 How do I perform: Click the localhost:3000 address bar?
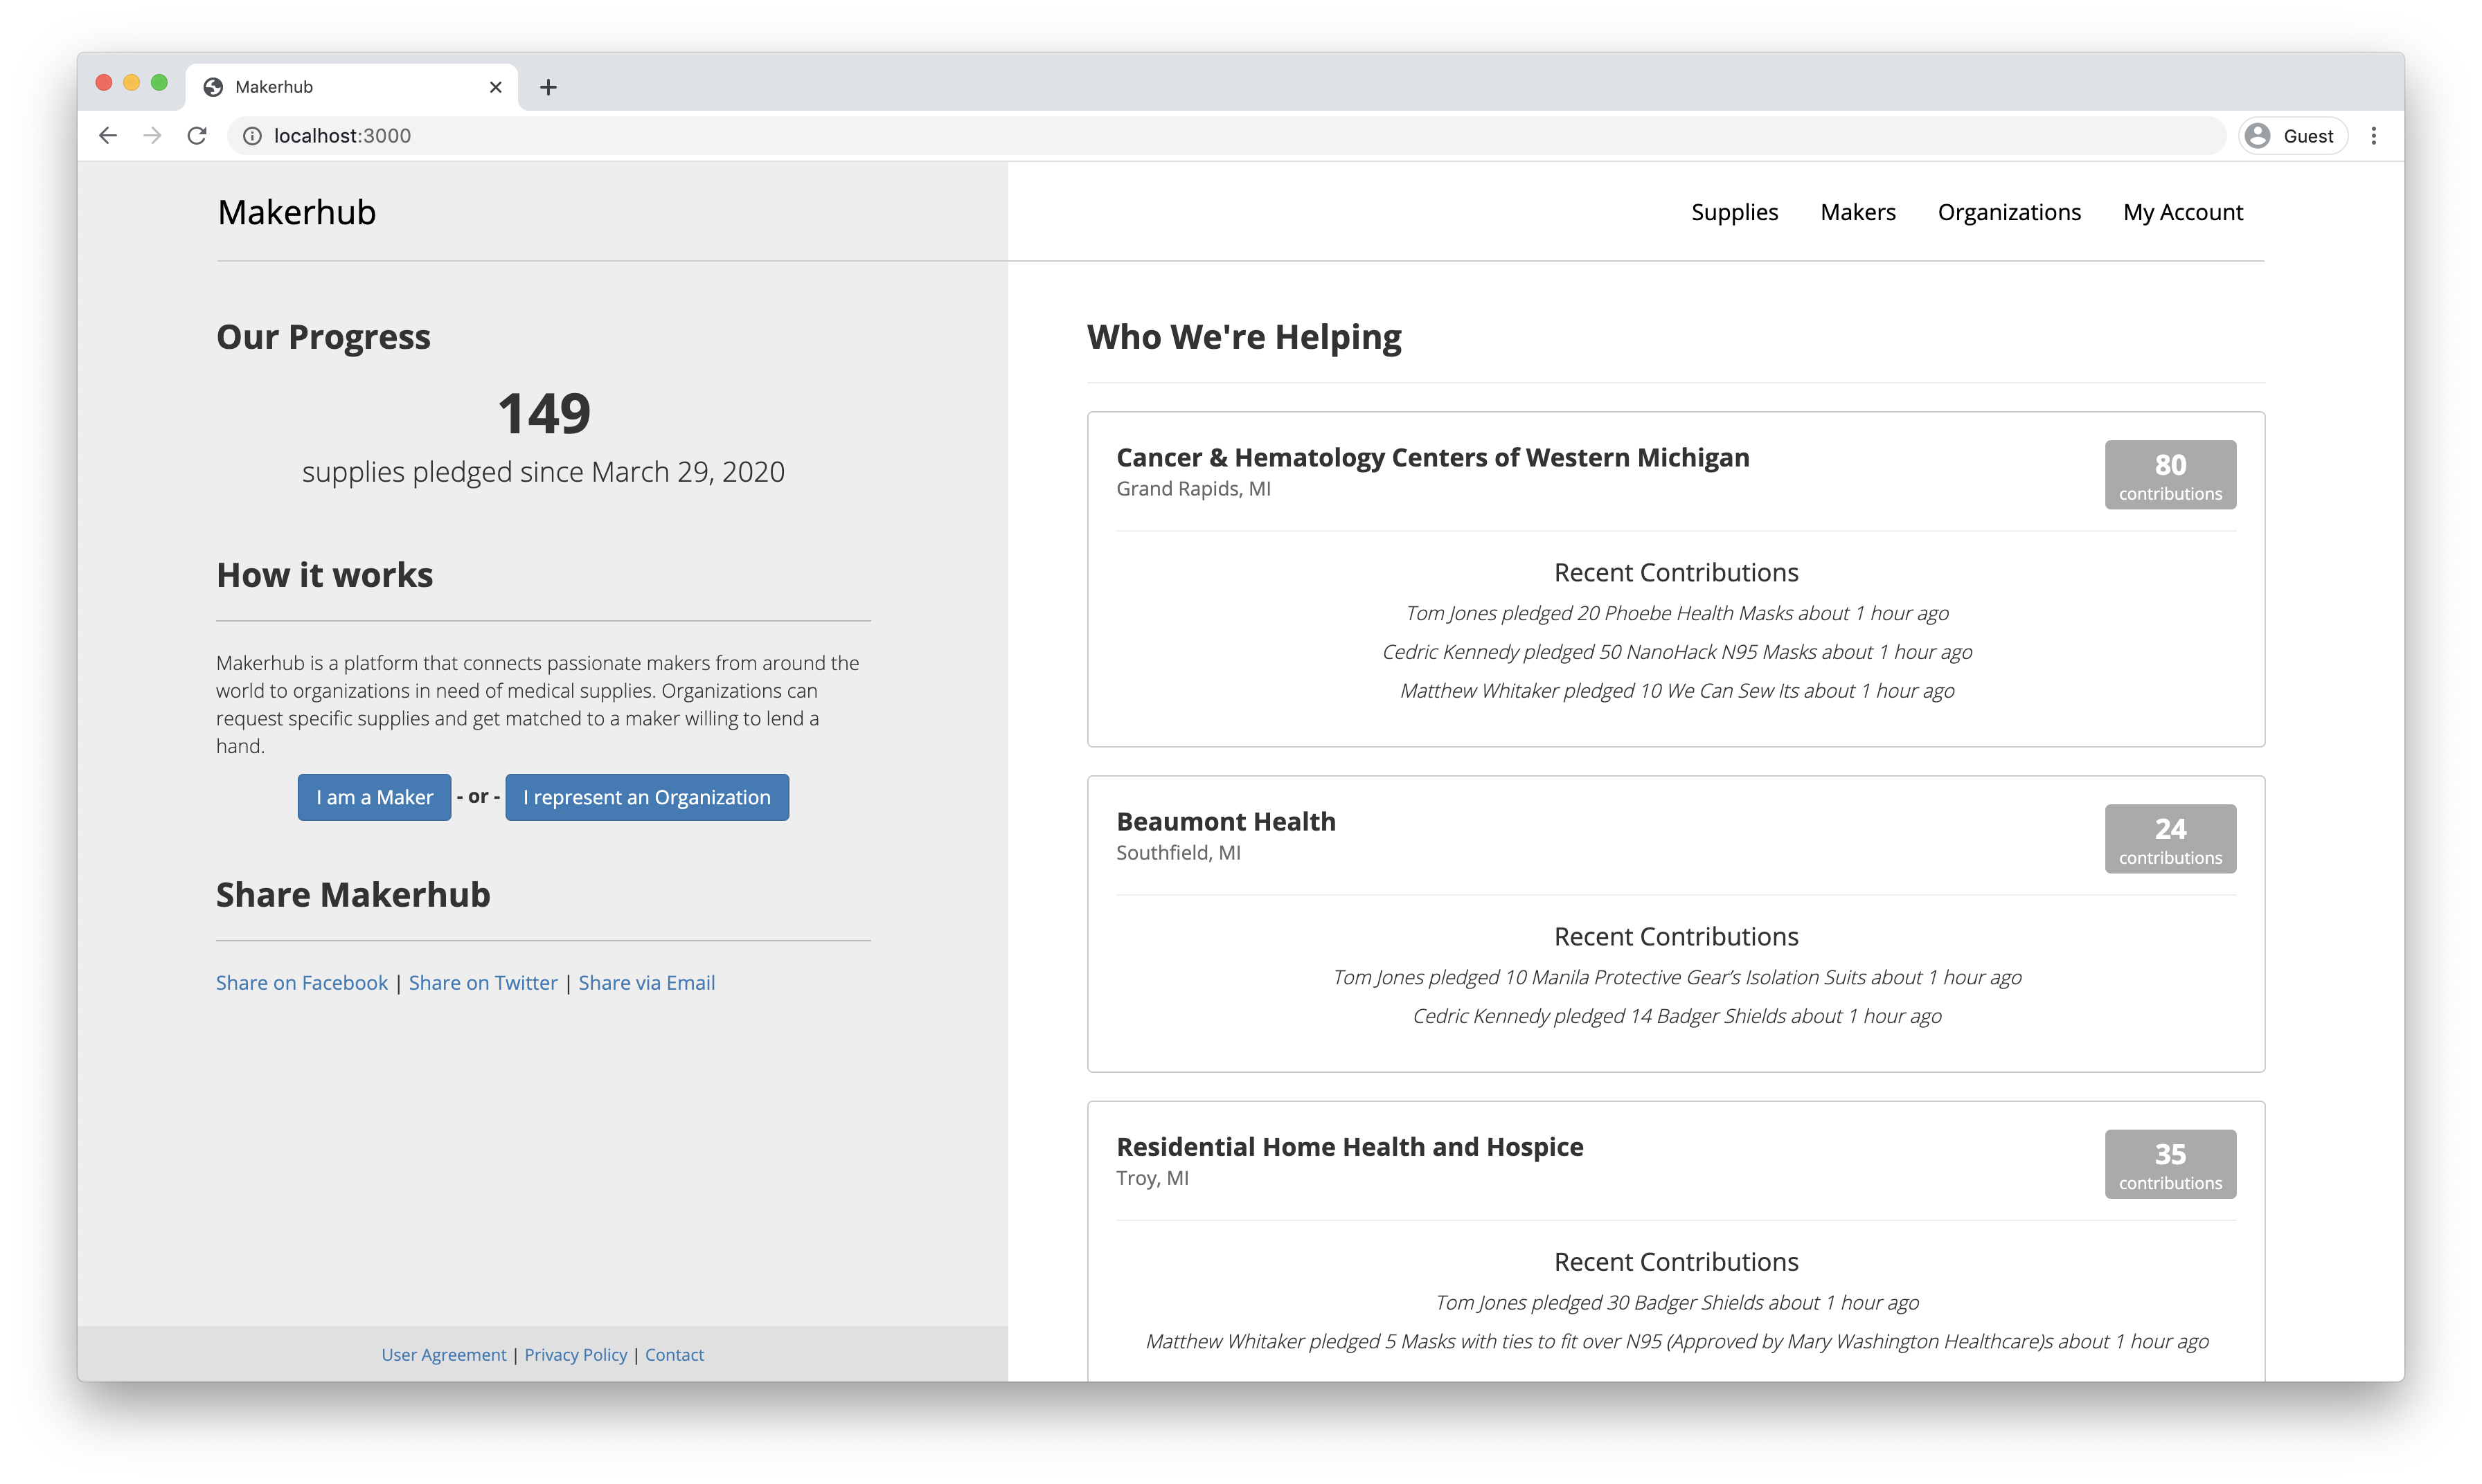pos(1200,136)
